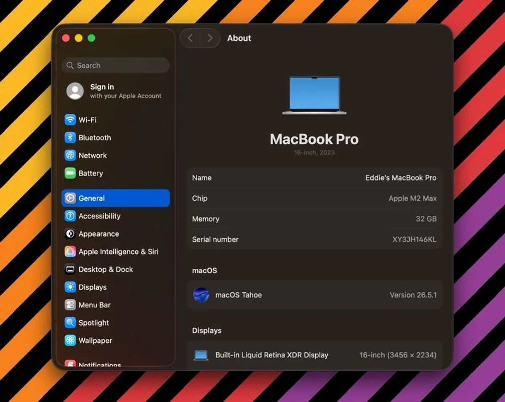Click the Serial number label
This screenshot has height=402, width=505.
[215, 240]
